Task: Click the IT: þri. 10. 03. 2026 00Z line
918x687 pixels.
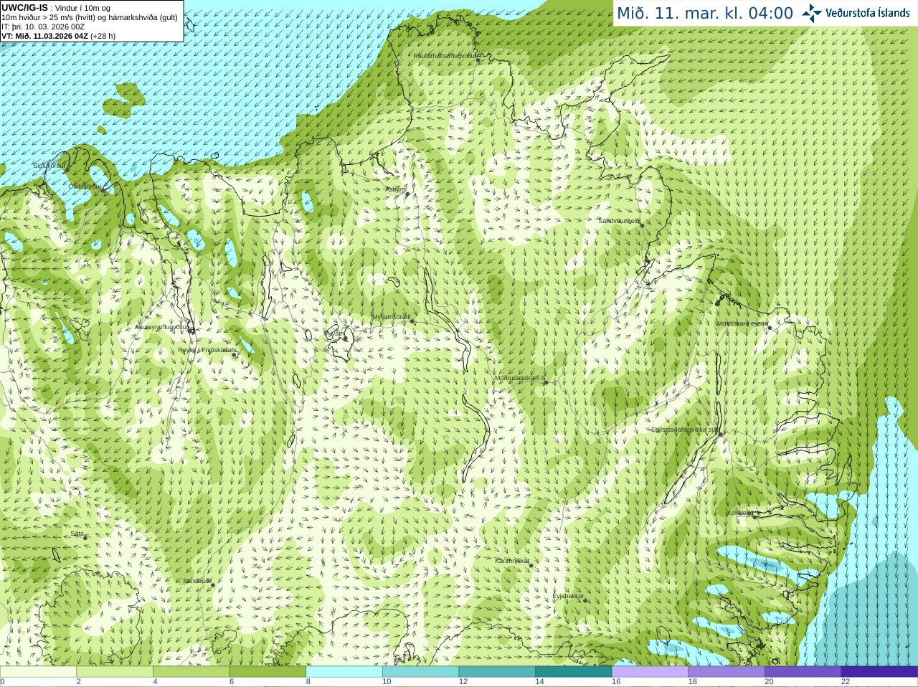Action: coord(43,27)
